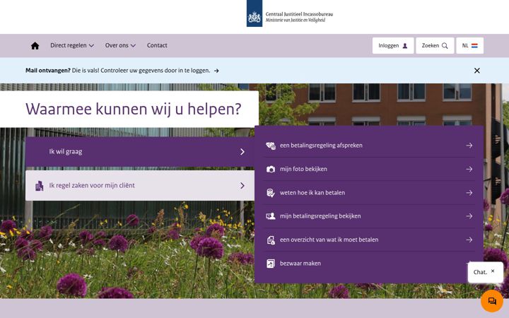The width and height of the screenshot is (509, 318).
Task: Click arrow next to 'een overzicht van wat ik moet betalen'
Action: pos(469,240)
